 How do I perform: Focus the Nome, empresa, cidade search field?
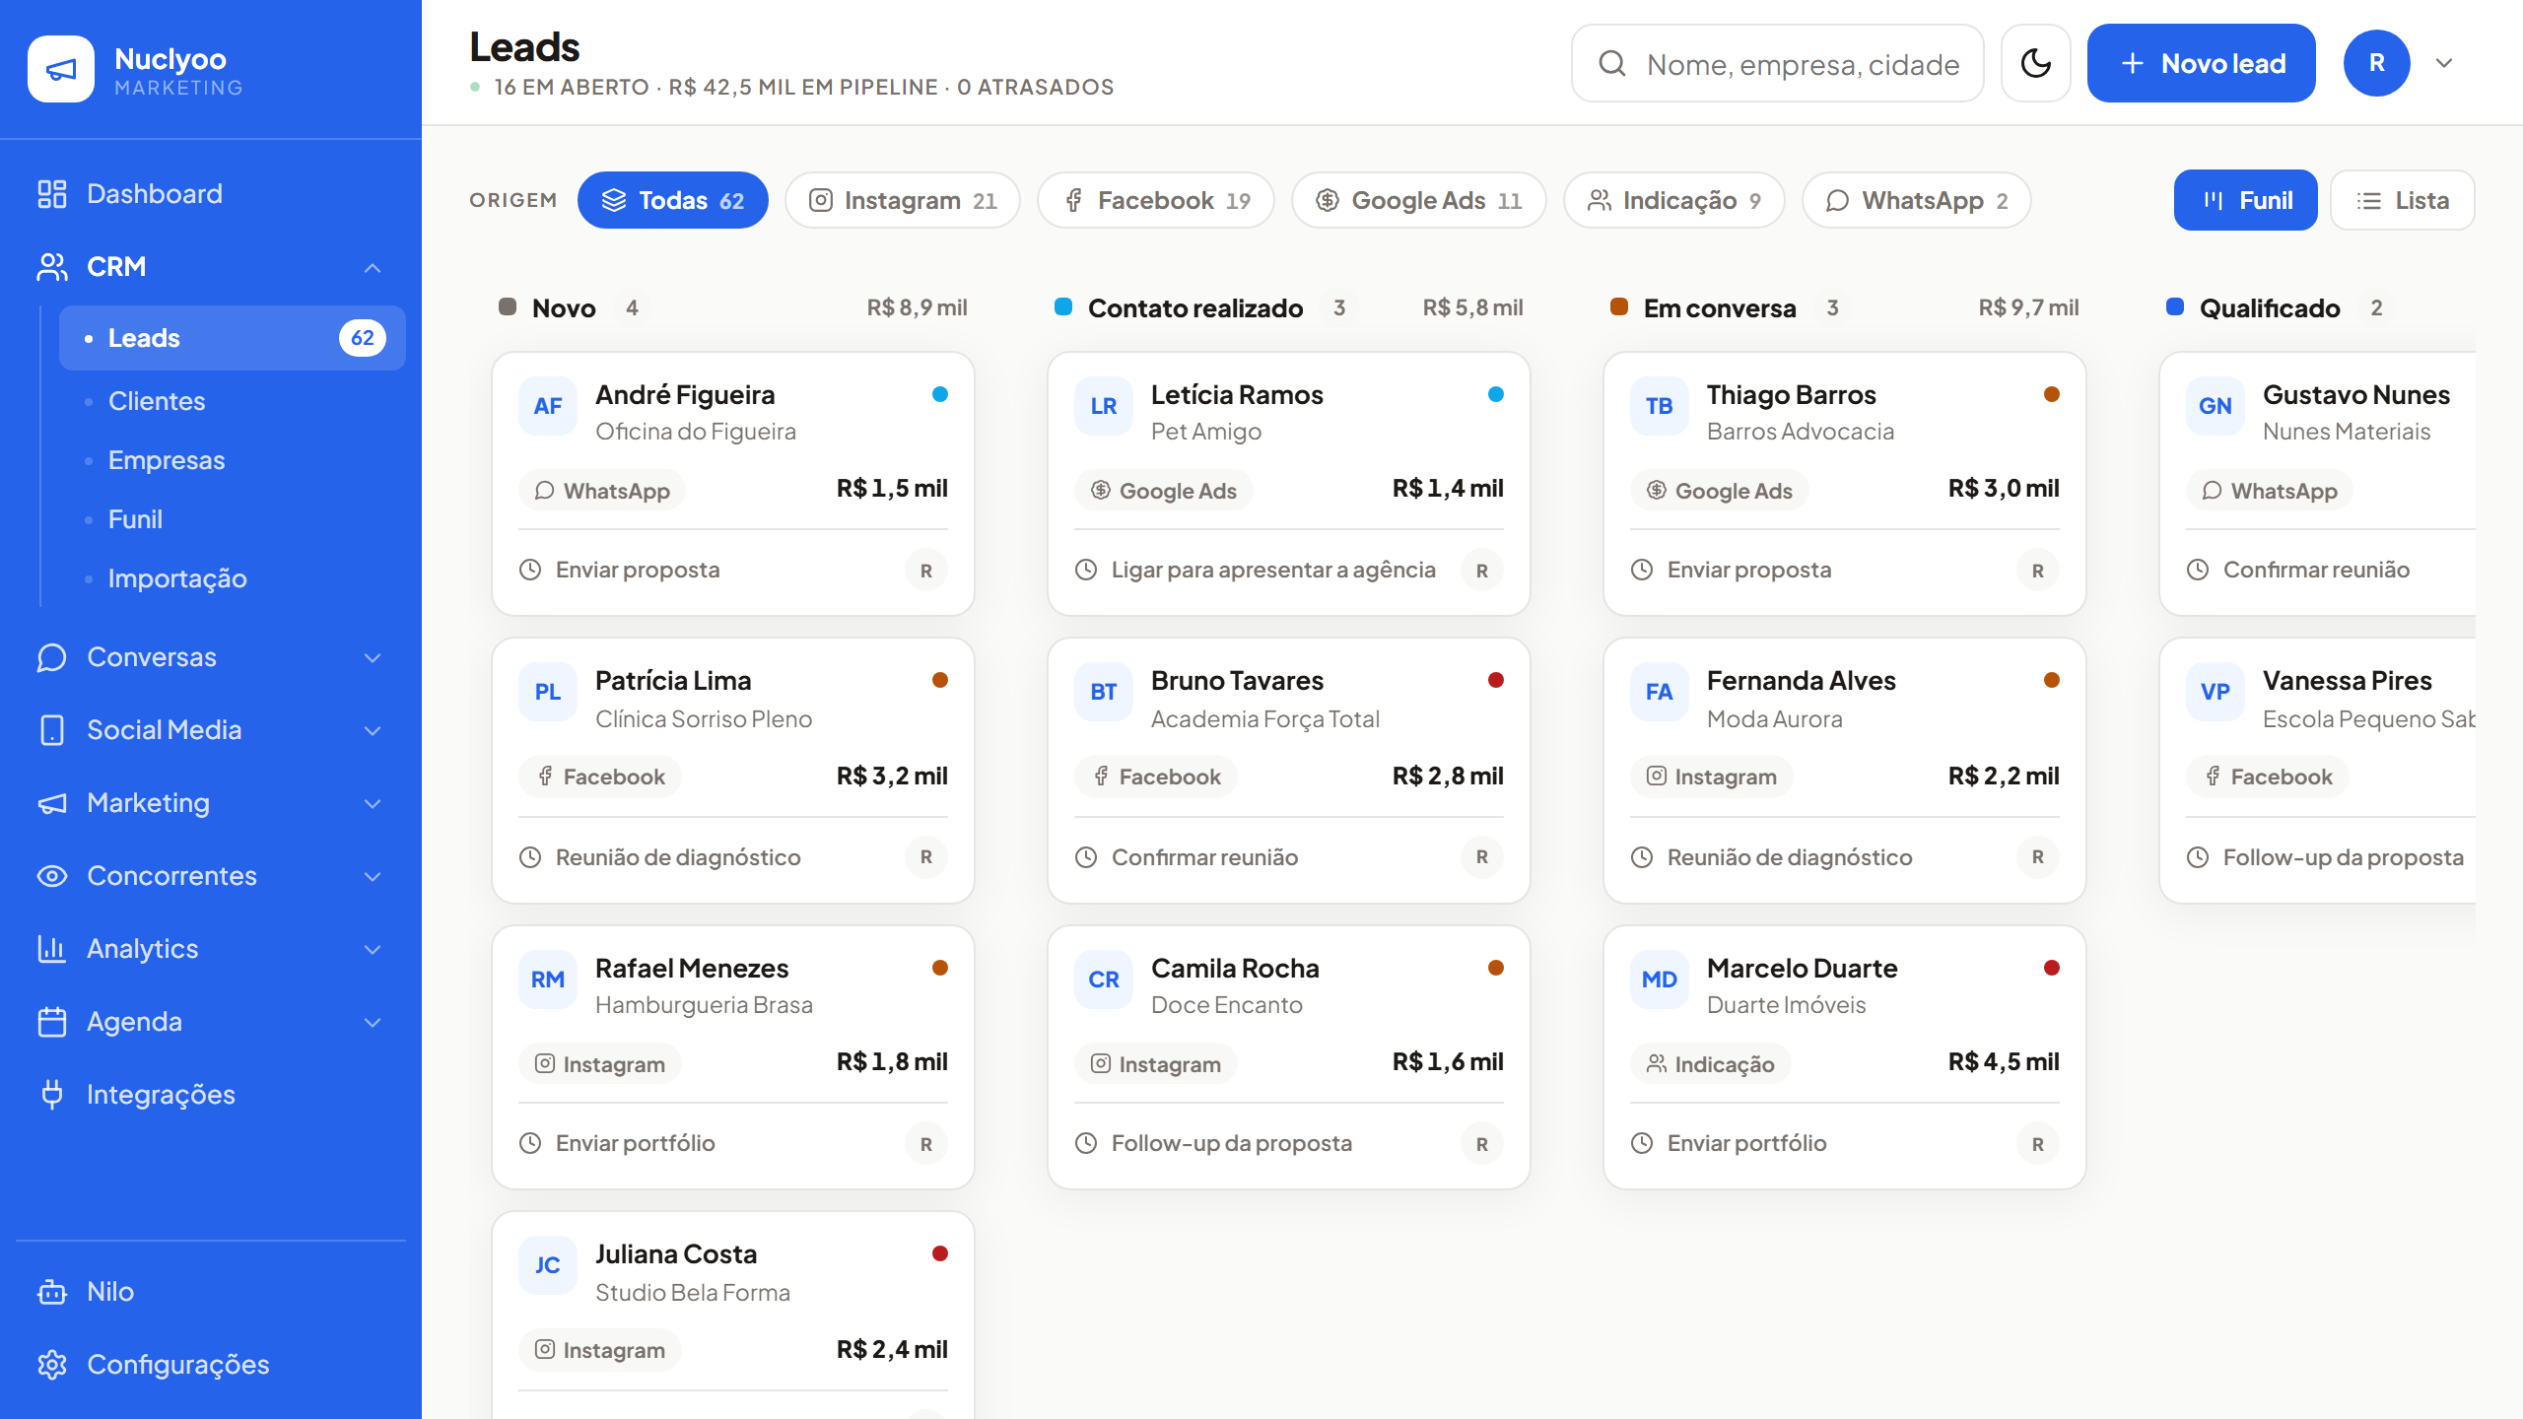click(1778, 64)
